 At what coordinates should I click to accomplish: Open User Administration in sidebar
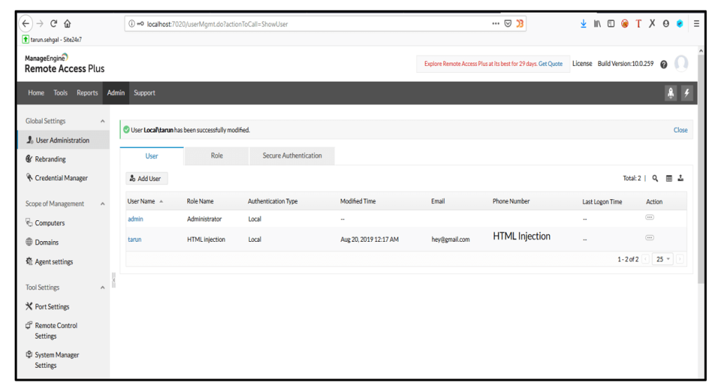pyautogui.click(x=63, y=140)
